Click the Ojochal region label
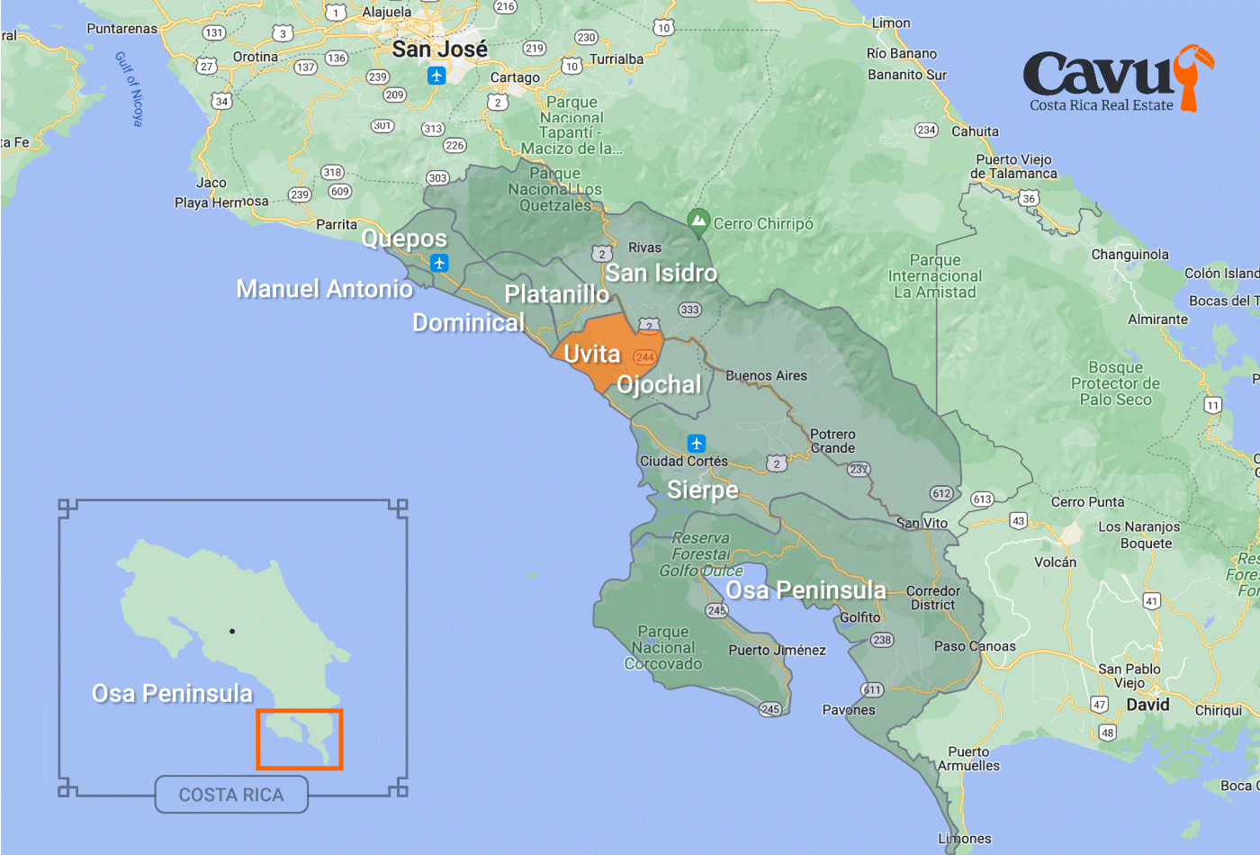This screenshot has width=1260, height=855. pos(661,384)
